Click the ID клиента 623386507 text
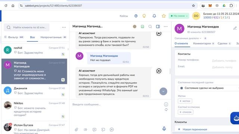This screenshot has width=239, height=134. [x=201, y=32]
